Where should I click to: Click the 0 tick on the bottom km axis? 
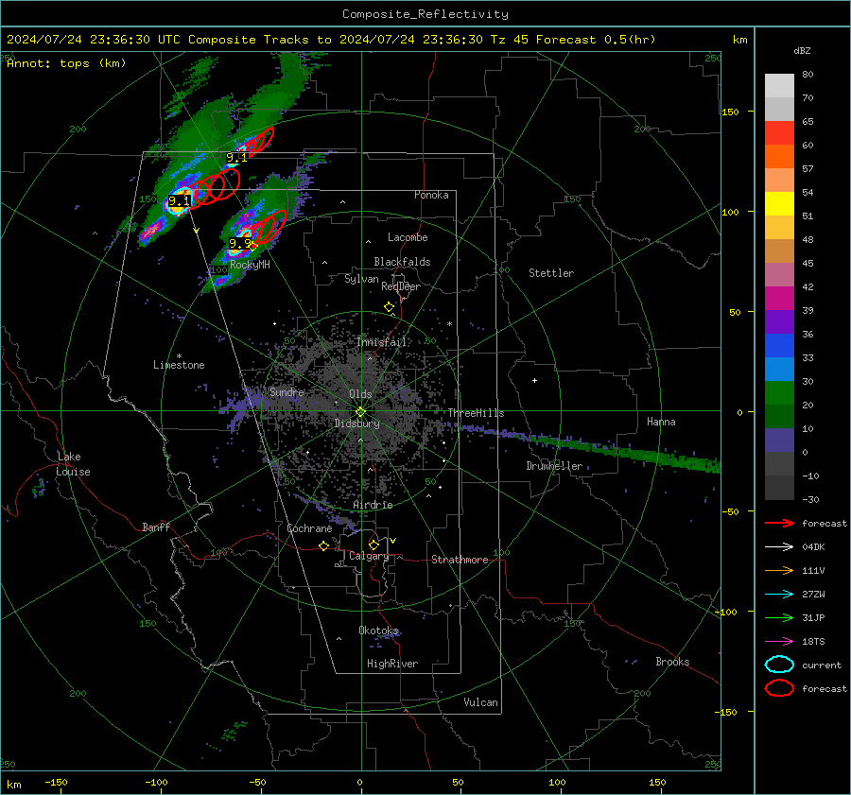(360, 782)
